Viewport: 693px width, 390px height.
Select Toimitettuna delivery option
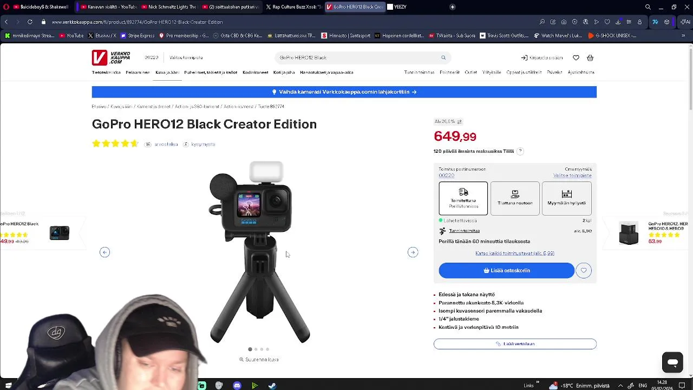pyautogui.click(x=463, y=198)
